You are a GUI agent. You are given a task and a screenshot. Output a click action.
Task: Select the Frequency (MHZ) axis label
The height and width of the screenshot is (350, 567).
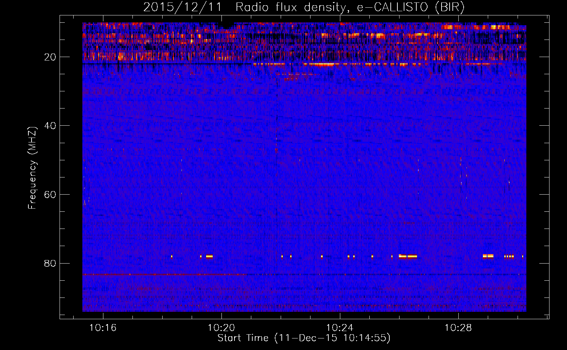(32, 168)
